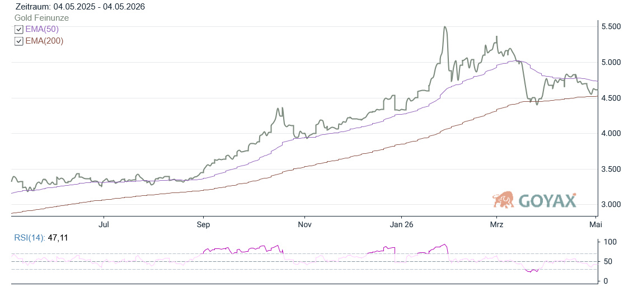Click the Sep marker on time axis
638x287 pixels.
click(x=203, y=224)
